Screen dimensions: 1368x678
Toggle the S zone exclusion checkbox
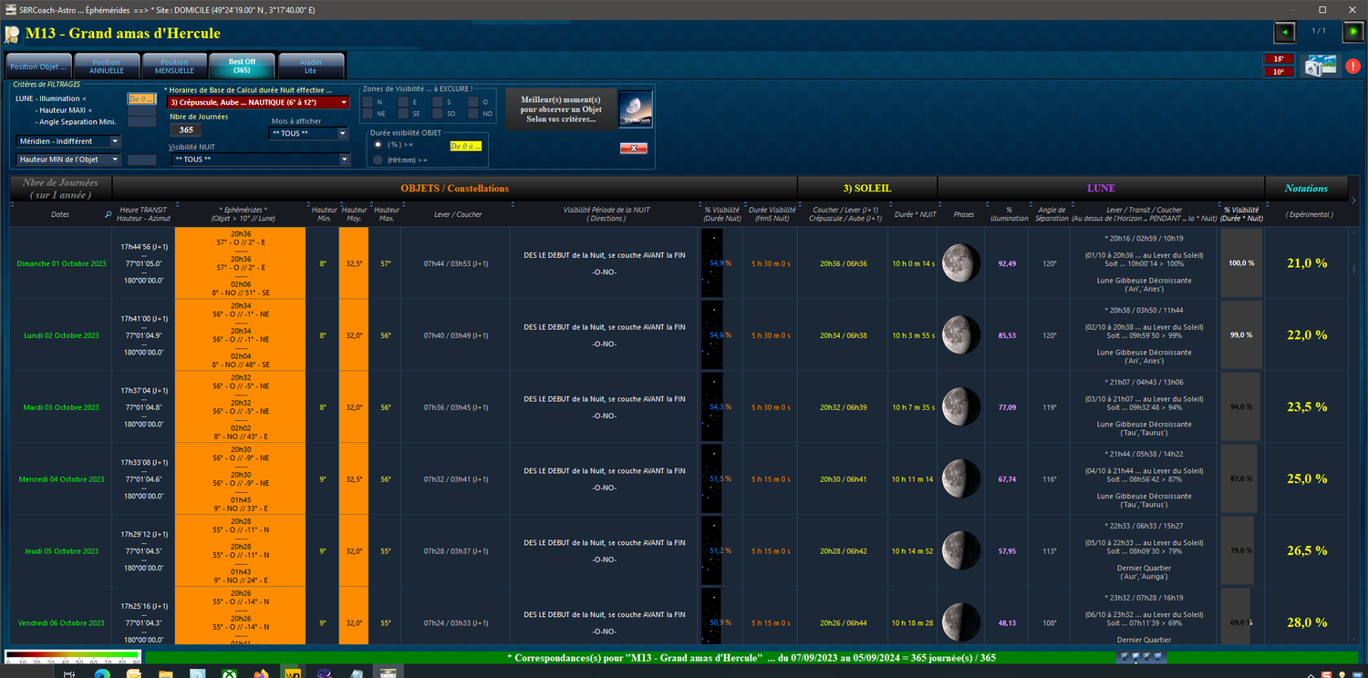[x=438, y=102]
